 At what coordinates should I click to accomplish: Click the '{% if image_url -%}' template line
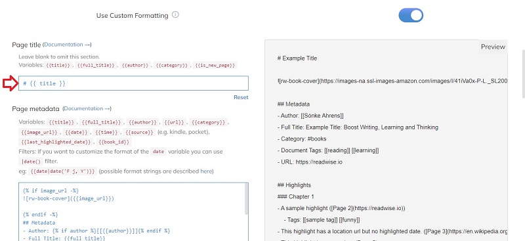click(51, 190)
